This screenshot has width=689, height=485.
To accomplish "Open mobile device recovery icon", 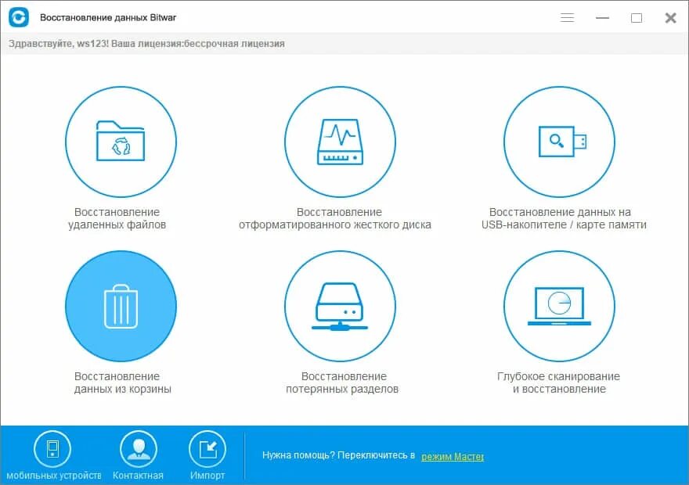I will 52,449.
